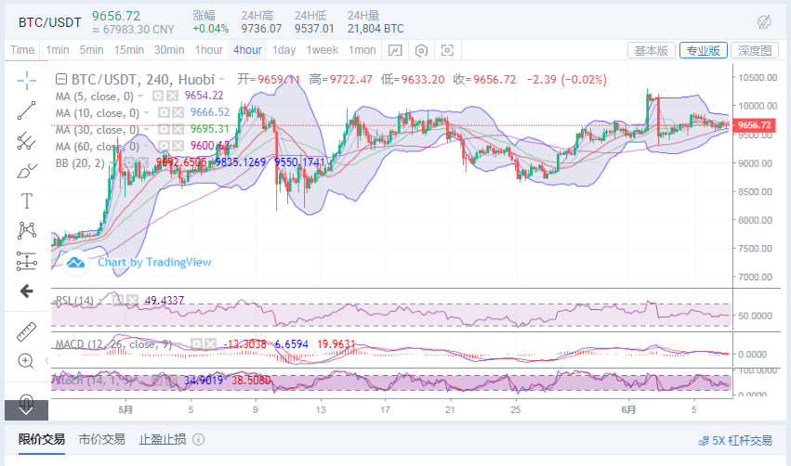Select the crosshair cursor tool
The image size is (791, 466).
tap(26, 80)
